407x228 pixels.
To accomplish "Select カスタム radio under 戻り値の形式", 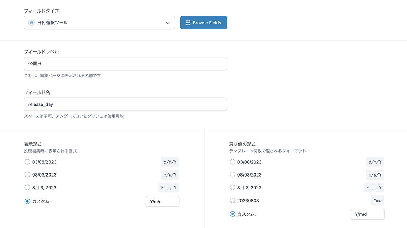I will 232,214.
